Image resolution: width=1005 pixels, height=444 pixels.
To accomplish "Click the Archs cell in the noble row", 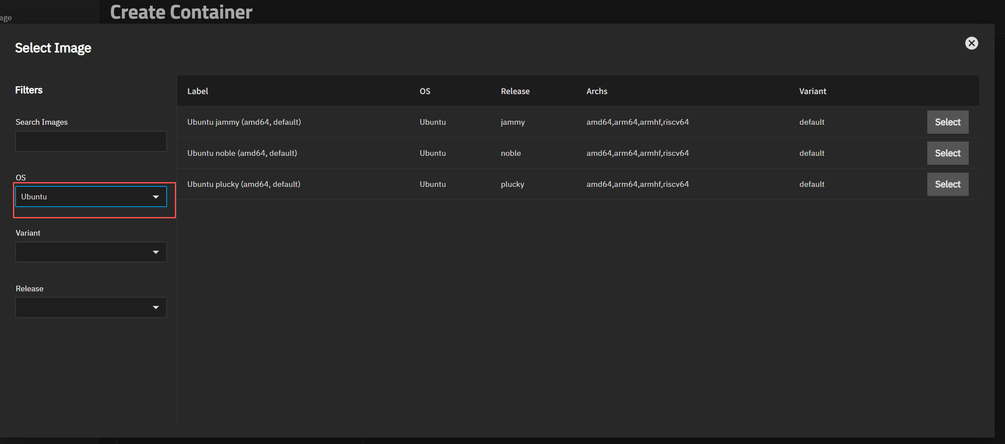I will (637, 153).
